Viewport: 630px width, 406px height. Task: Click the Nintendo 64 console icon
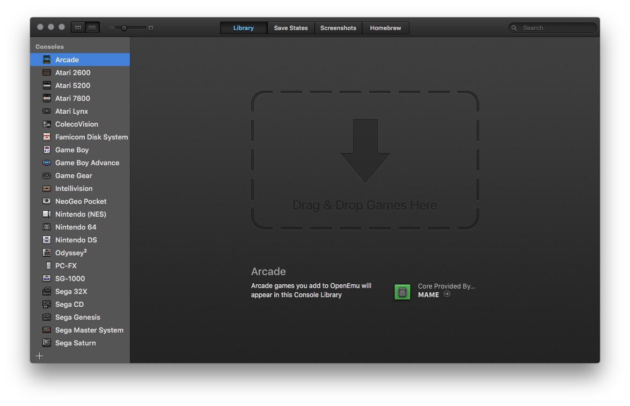(47, 227)
